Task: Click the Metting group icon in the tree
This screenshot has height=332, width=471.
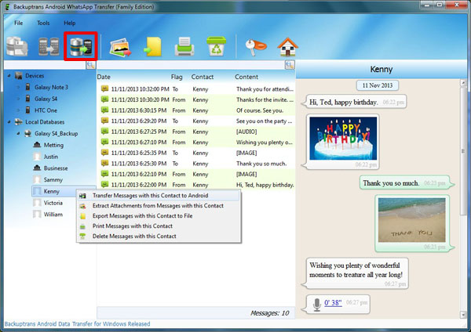Action: tap(37, 145)
